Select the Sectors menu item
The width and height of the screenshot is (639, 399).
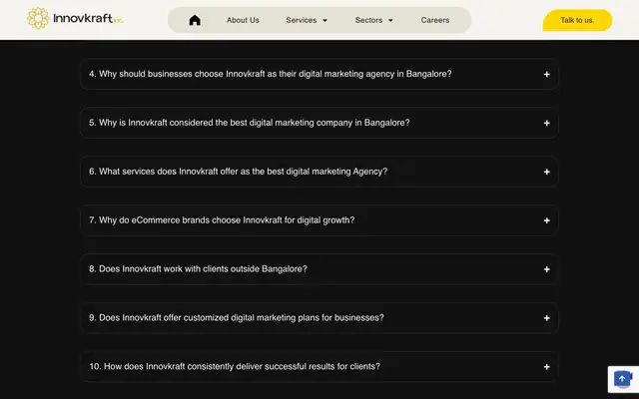coord(368,20)
